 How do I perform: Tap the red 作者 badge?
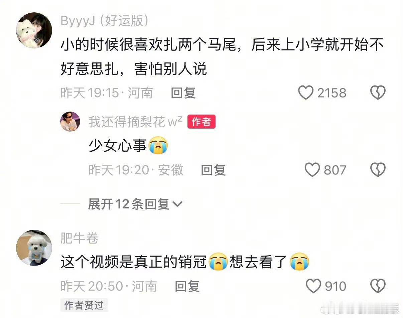coord(201,122)
